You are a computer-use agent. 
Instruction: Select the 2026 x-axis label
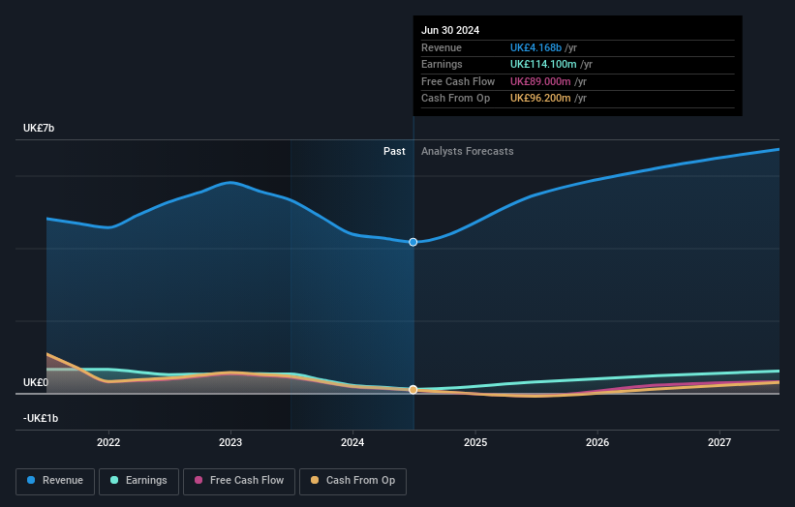pos(597,443)
